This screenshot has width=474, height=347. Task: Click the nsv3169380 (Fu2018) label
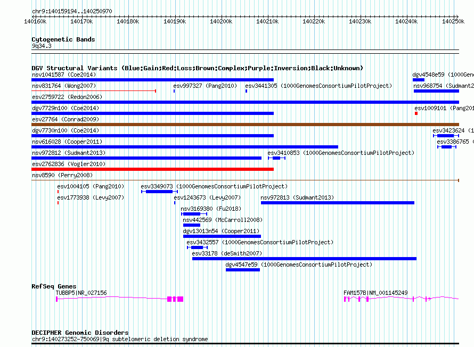coord(211,209)
